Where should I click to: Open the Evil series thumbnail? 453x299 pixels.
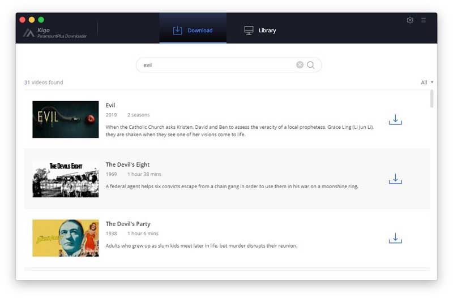point(66,119)
